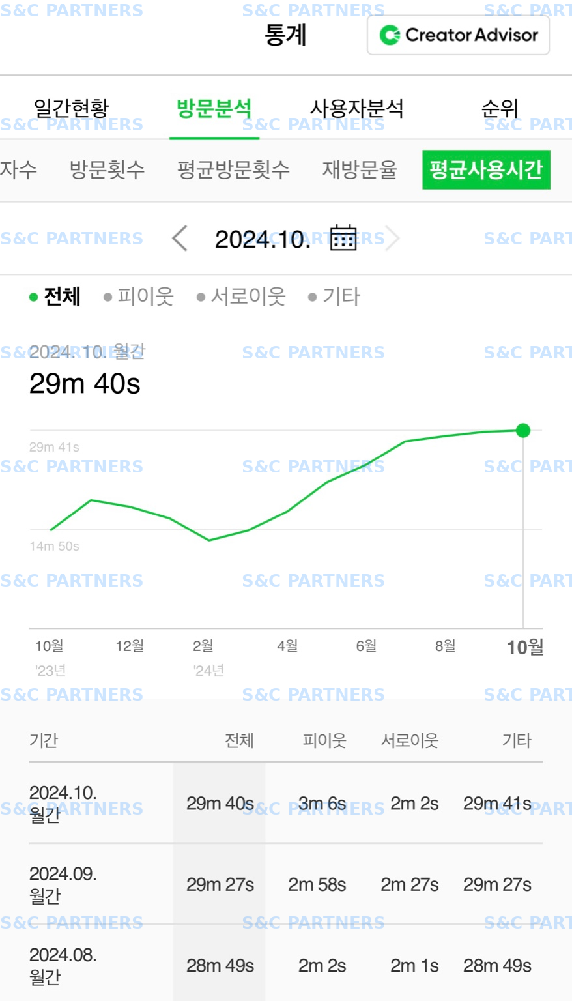Select the 재방문율 sub-tab

360,170
